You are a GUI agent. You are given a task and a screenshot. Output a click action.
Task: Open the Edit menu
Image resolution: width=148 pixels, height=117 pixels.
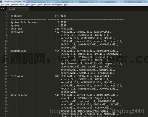(7, 5)
